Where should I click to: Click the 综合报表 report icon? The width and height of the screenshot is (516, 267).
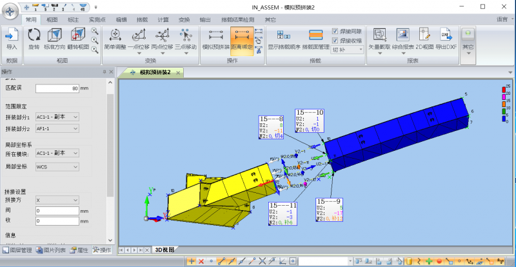(x=402, y=35)
